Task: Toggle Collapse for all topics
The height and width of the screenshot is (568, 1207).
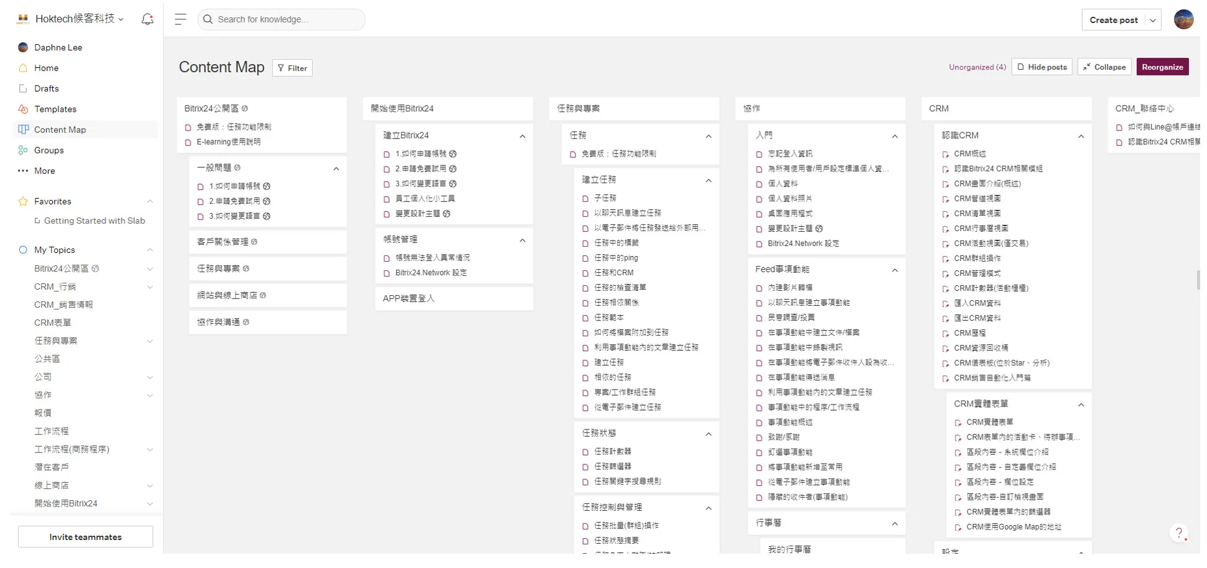Action: (1104, 67)
